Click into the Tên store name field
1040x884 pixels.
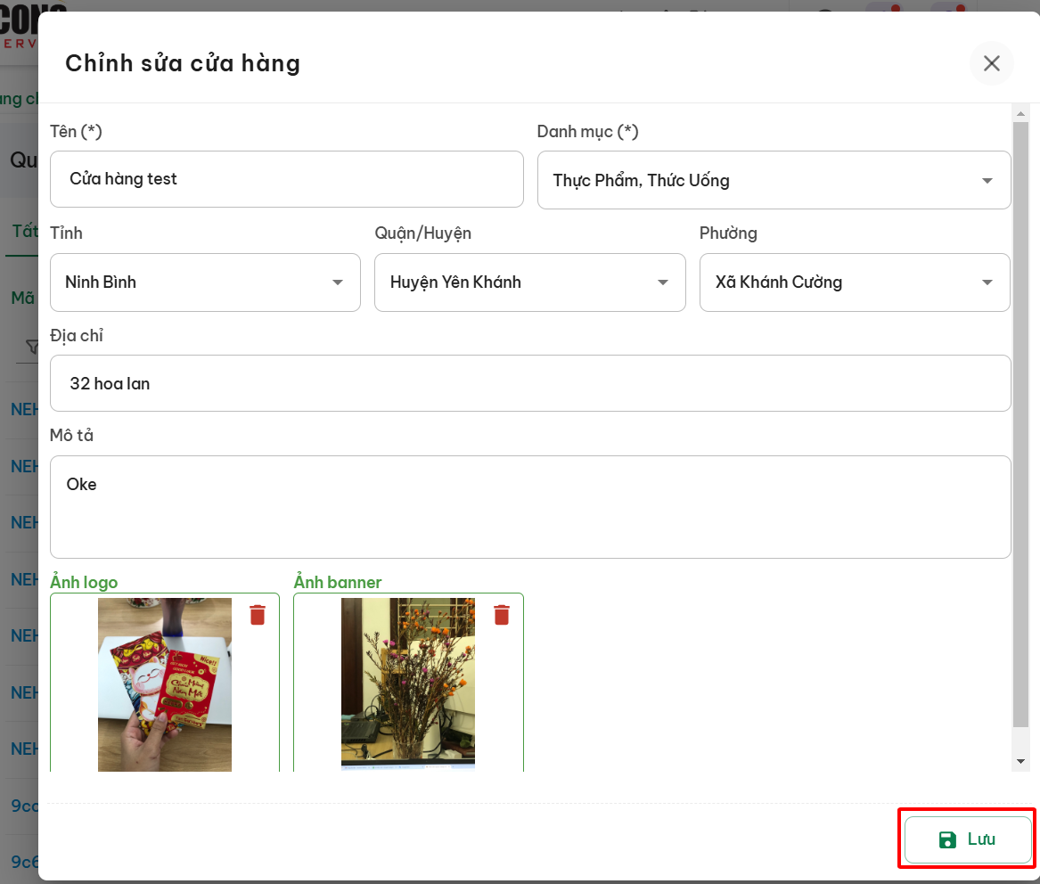pos(286,179)
